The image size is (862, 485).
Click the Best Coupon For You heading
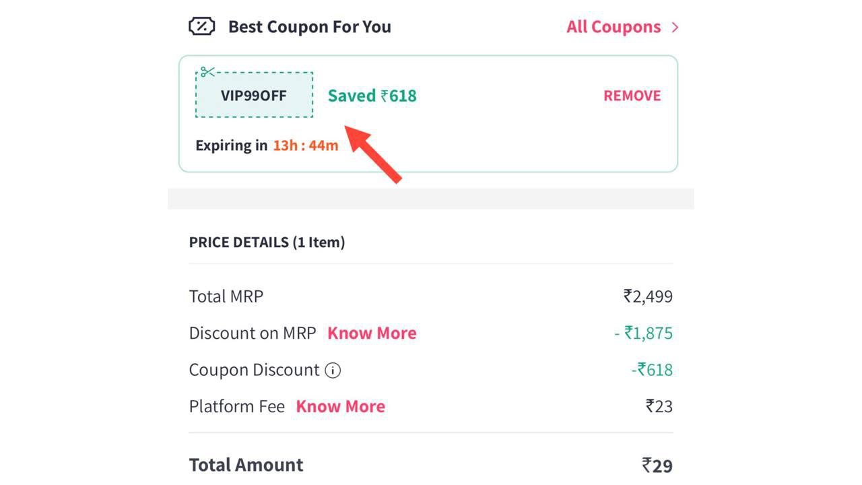[x=309, y=27]
